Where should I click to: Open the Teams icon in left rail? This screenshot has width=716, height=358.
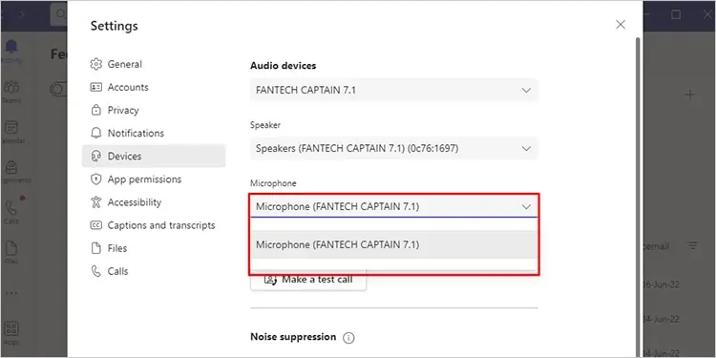(11, 87)
